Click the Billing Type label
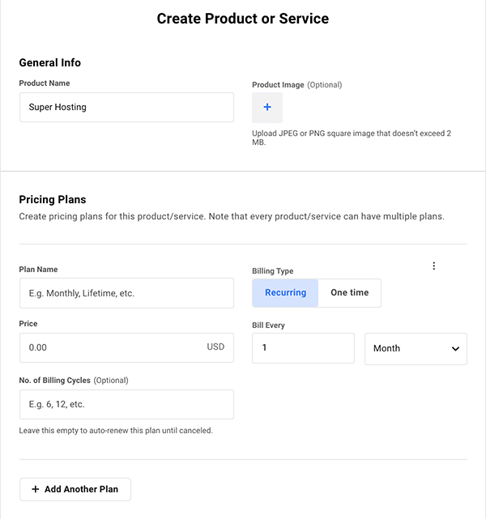 coord(273,271)
